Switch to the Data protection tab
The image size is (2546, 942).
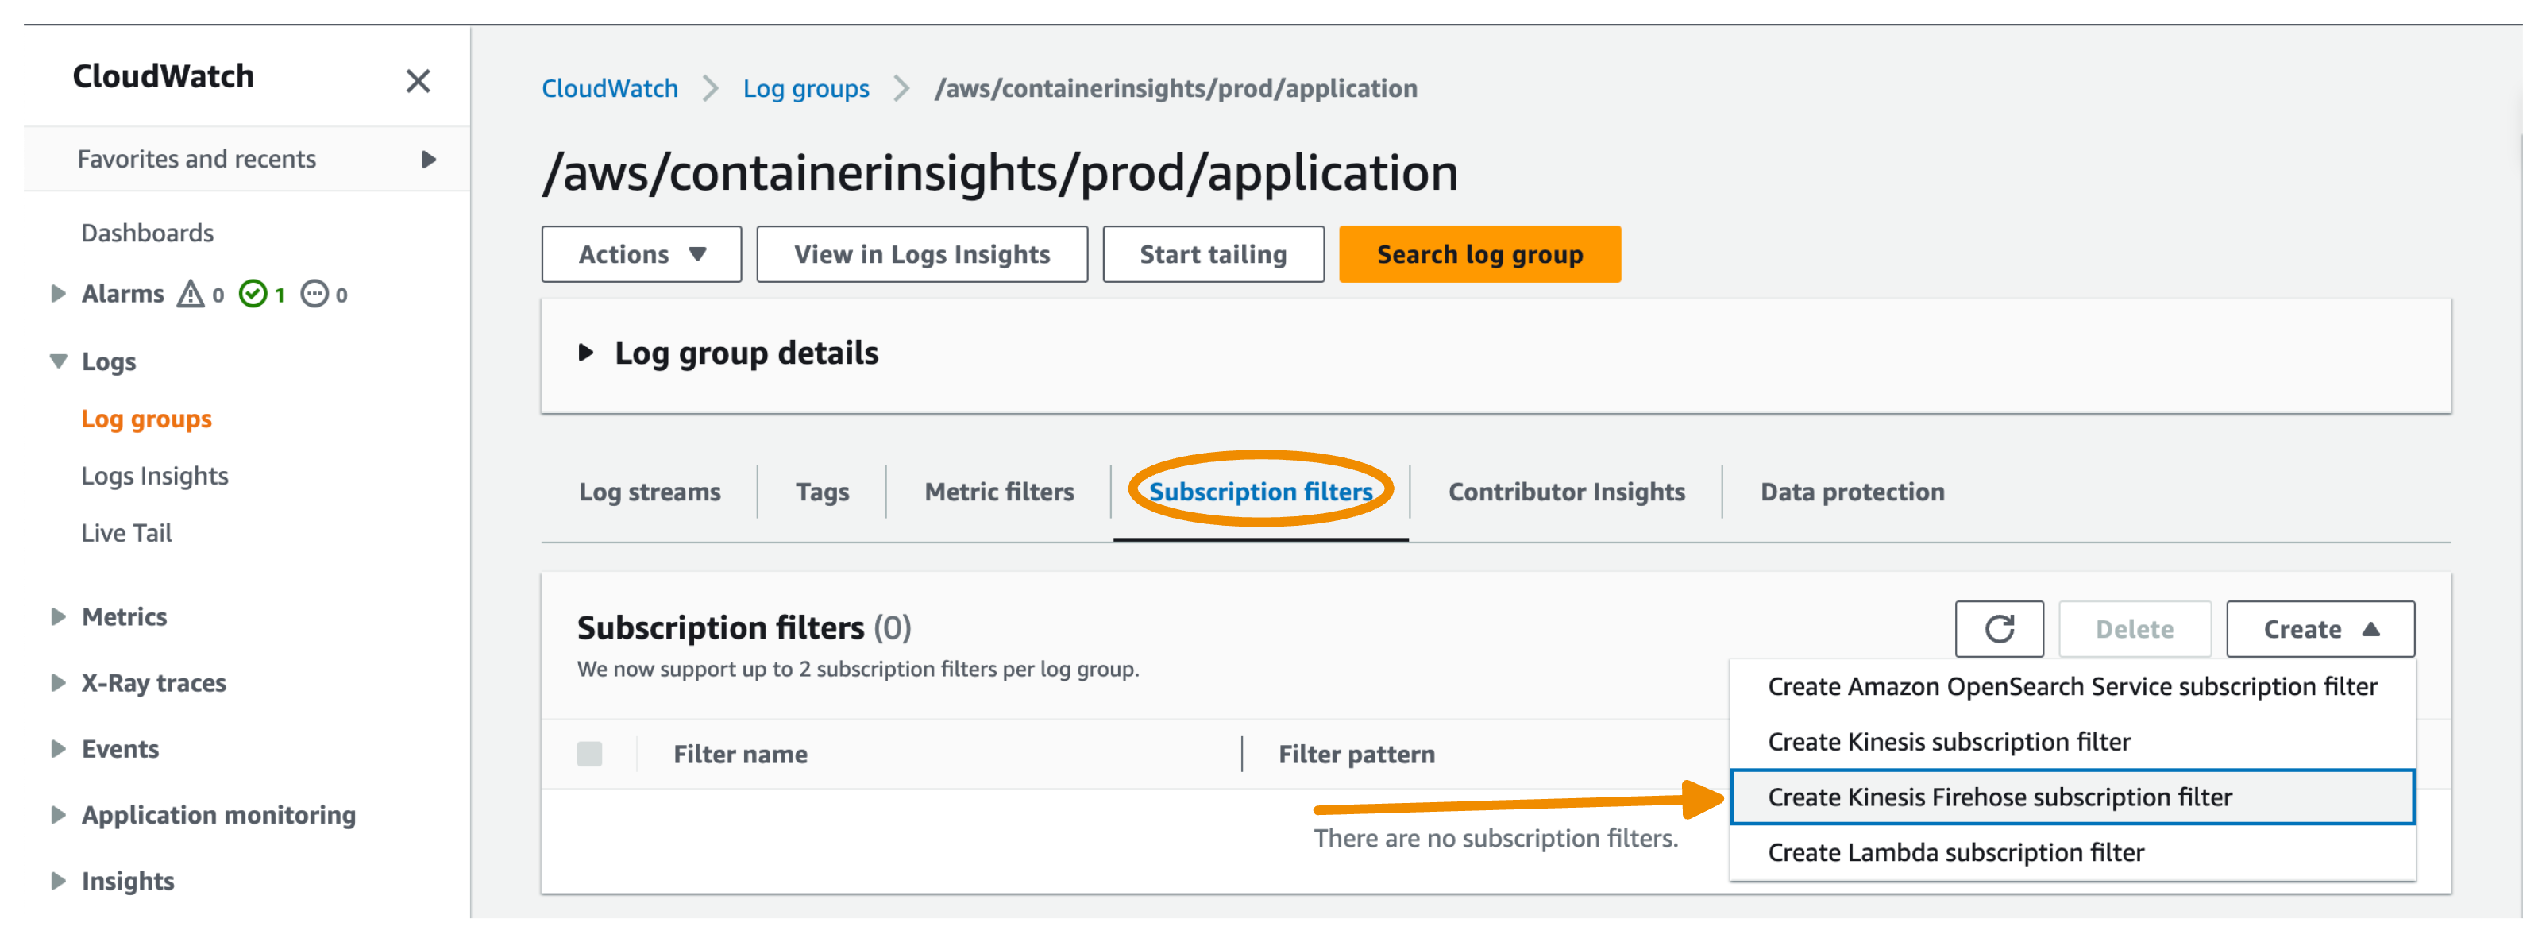tap(1852, 492)
